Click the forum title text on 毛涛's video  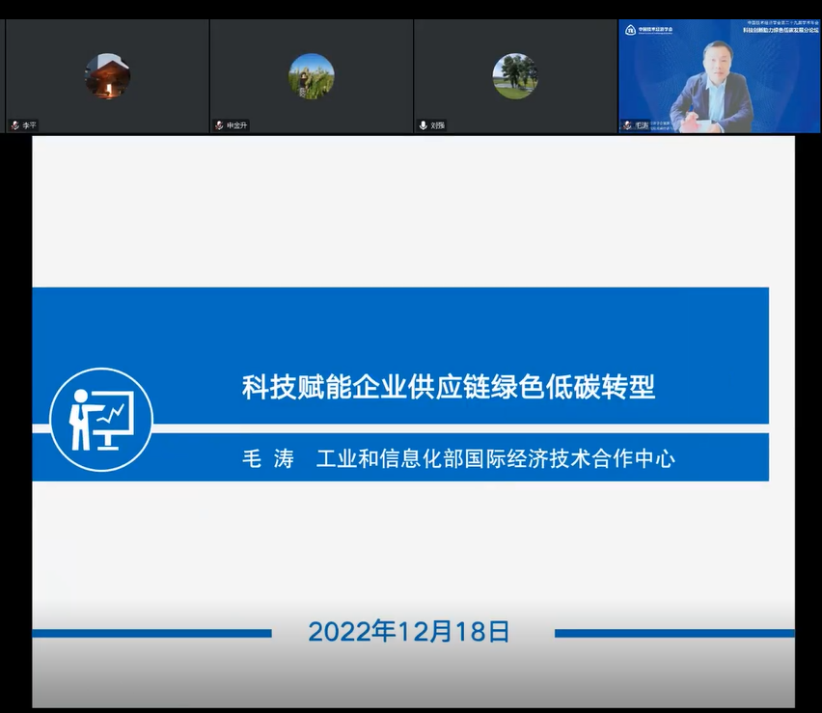point(781,29)
